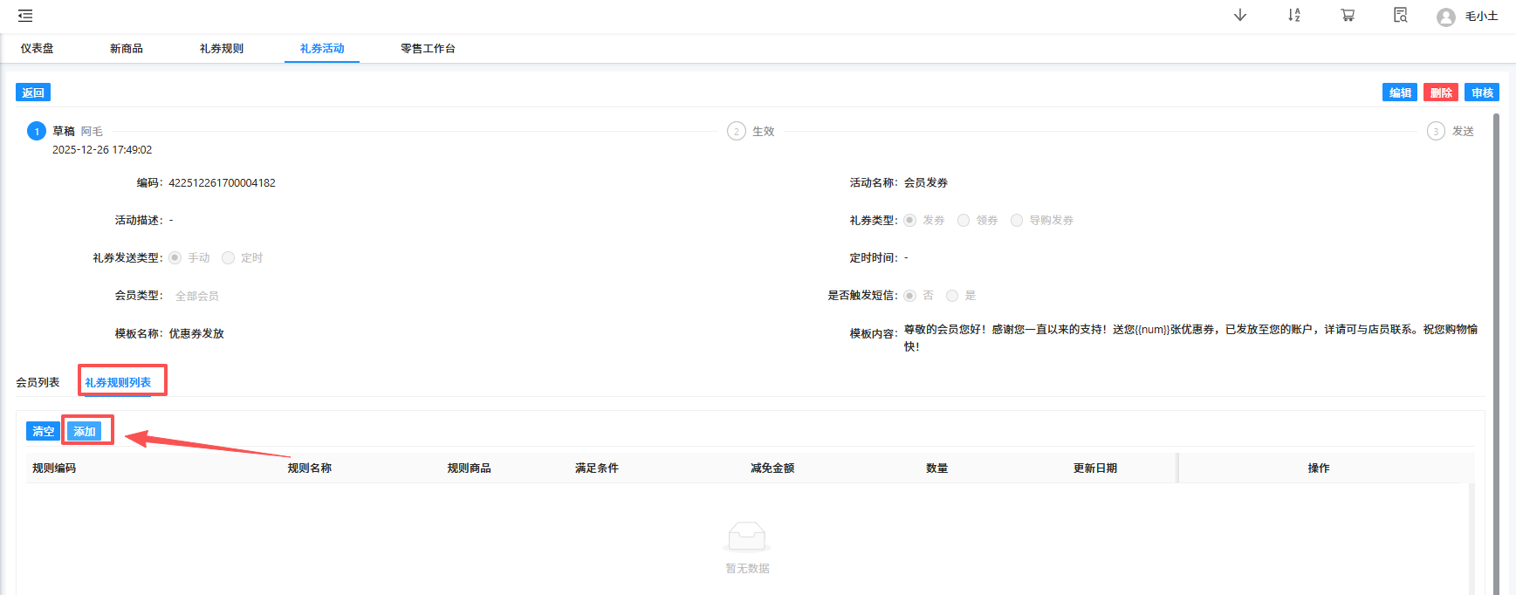Open the 毛小土 user dropdown
Image resolution: width=1516 pixels, height=595 pixels.
pos(1481,17)
